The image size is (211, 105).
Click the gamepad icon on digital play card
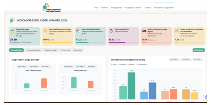(144, 31)
